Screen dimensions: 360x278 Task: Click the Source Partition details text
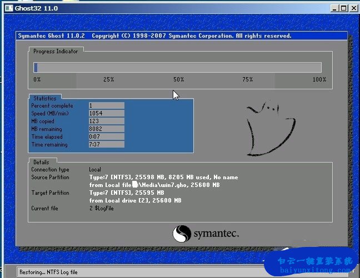coord(163,178)
